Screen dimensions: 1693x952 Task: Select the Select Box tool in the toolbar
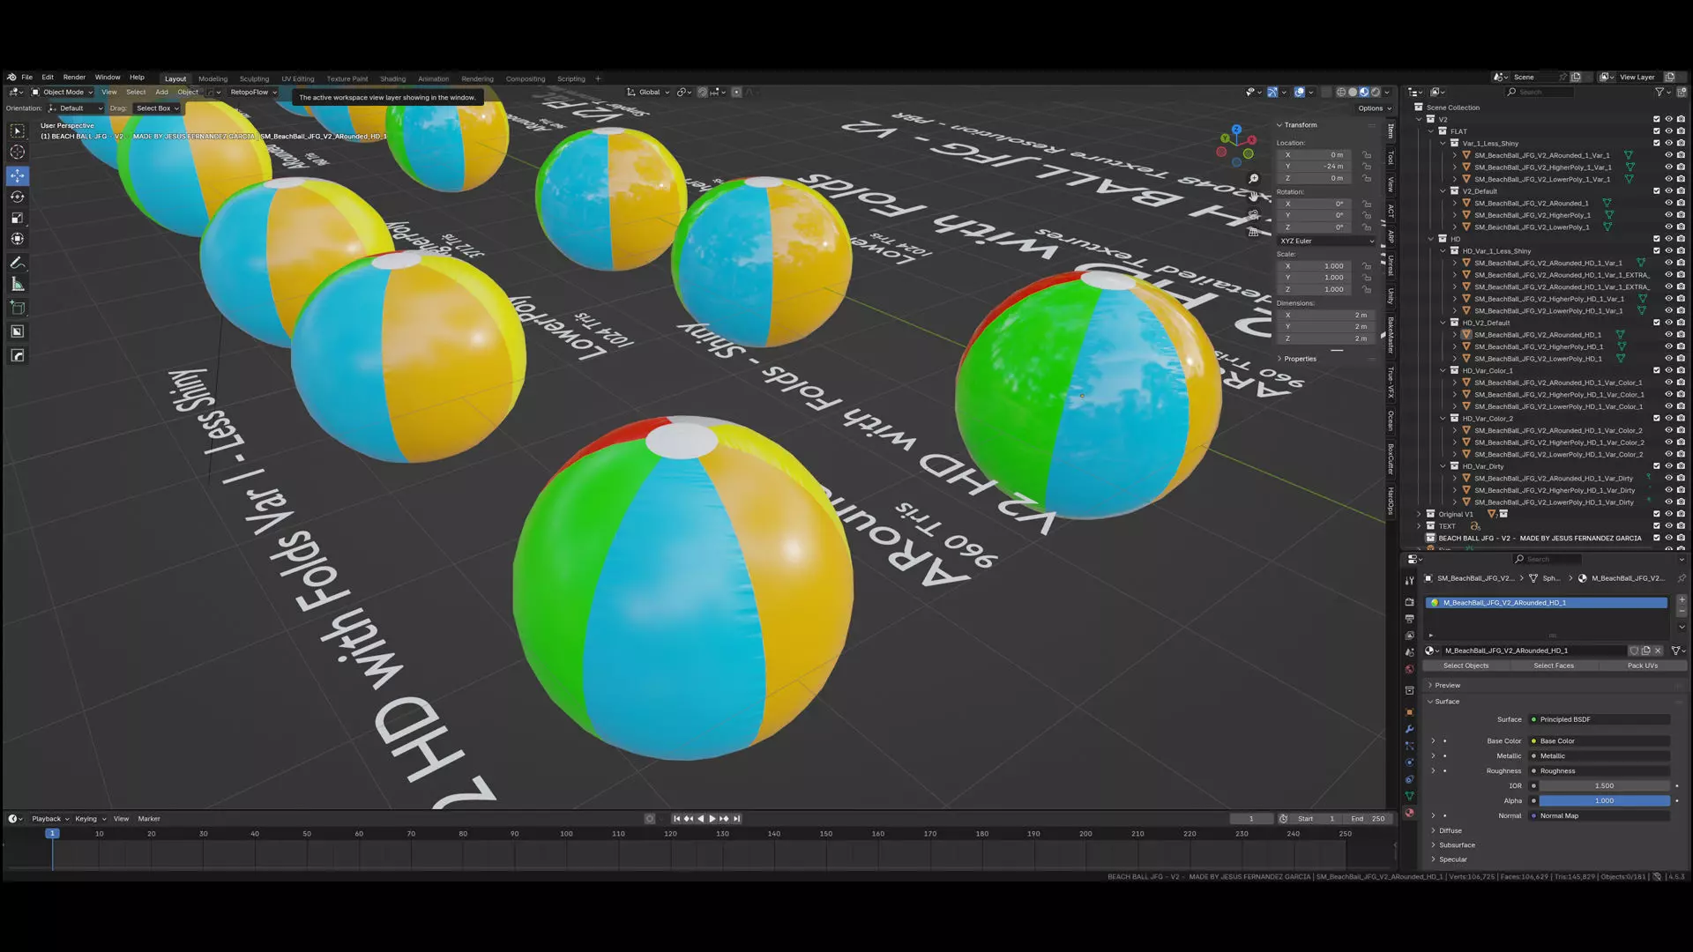pos(18,130)
